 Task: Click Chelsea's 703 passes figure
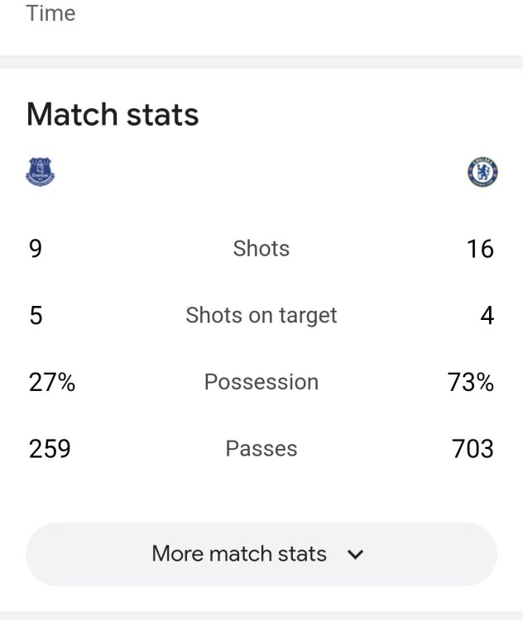[473, 449]
